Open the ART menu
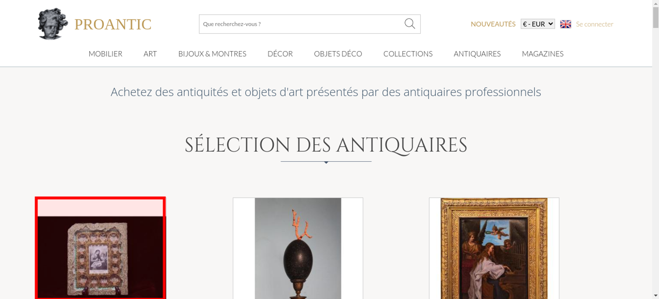Image resolution: width=659 pixels, height=299 pixels. coord(150,54)
